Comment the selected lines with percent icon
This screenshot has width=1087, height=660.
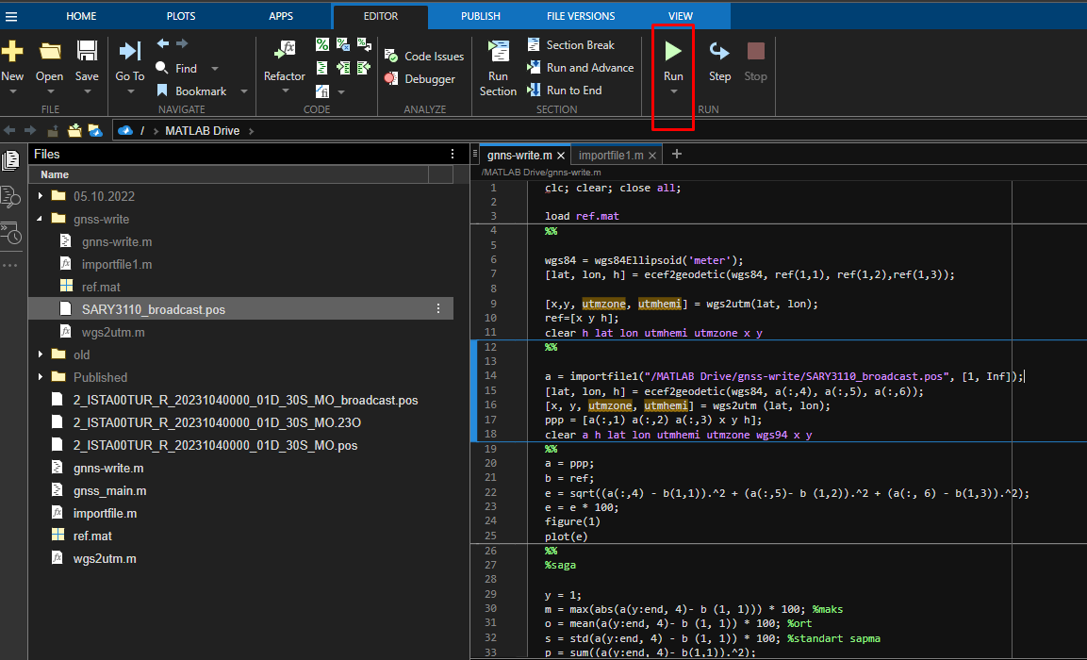pos(322,44)
